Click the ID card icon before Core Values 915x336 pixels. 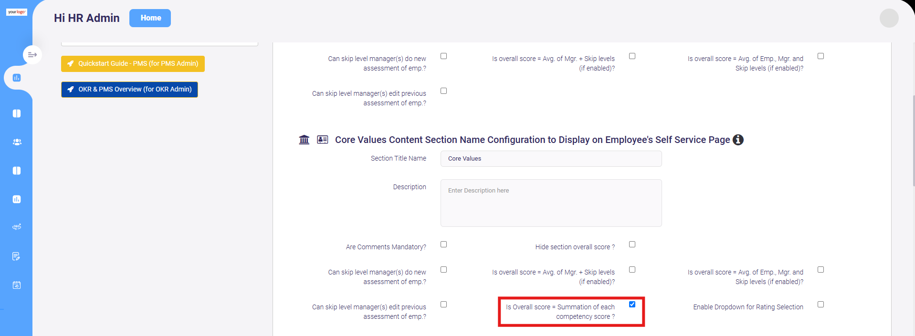click(323, 140)
